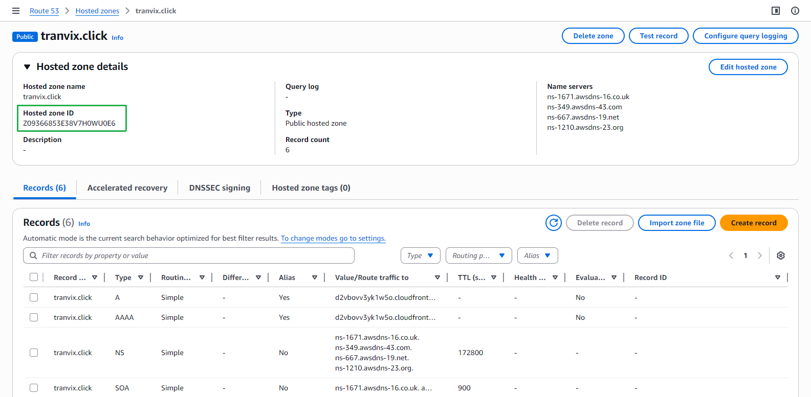This screenshot has width=811, height=397.
Task: Click Configure query logging button
Action: (x=746, y=36)
